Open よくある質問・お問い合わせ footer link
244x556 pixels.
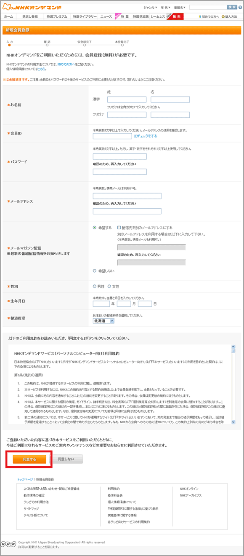coord(51,488)
